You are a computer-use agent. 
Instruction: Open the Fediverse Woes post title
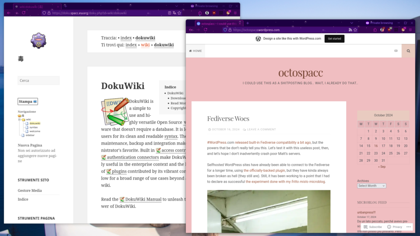coord(228,118)
